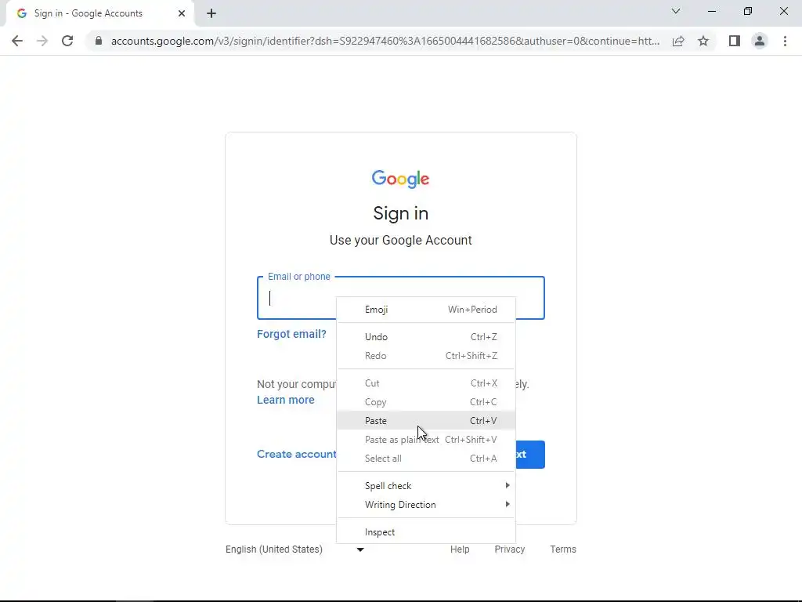This screenshot has height=602, width=802.
Task: Expand the Spell check submenu
Action: [425, 486]
